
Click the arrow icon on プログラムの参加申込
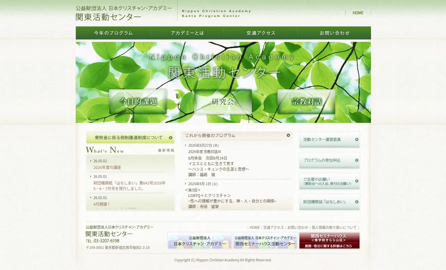coord(357,160)
